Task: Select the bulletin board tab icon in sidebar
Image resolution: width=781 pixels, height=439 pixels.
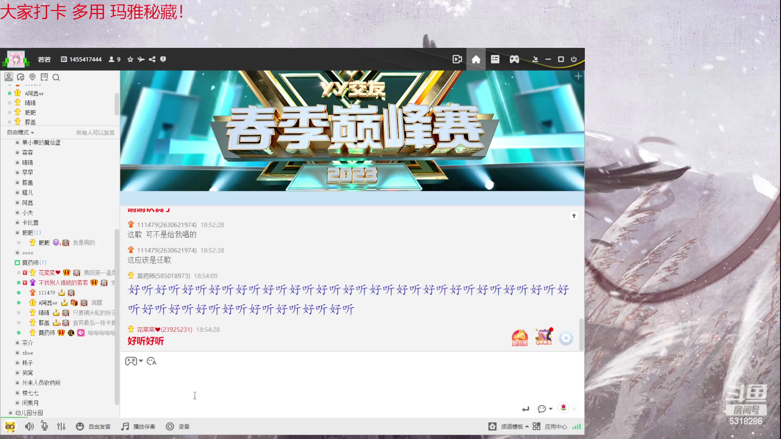Action: (44, 77)
